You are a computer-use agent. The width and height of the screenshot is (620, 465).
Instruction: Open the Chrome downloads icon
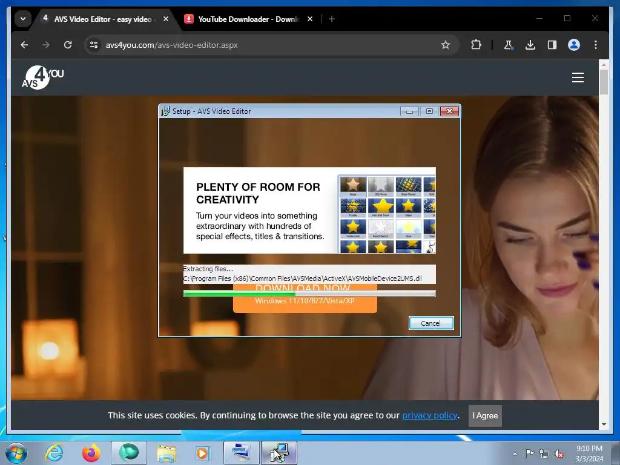(530, 45)
